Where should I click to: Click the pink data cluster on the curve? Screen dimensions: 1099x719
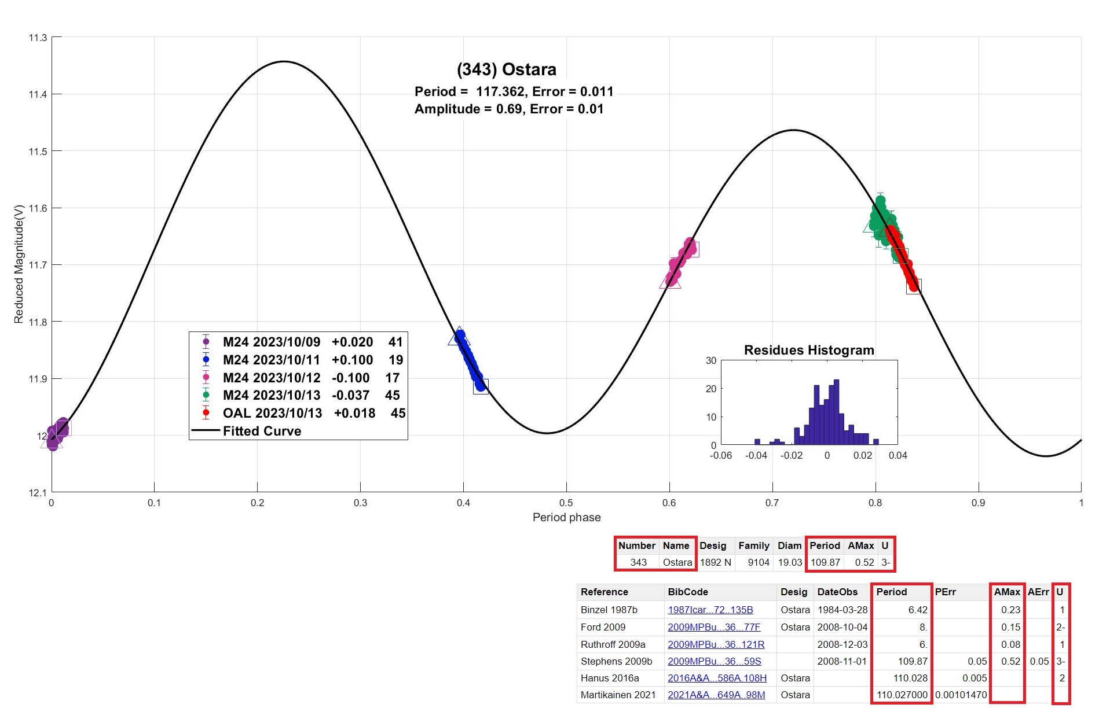point(681,262)
